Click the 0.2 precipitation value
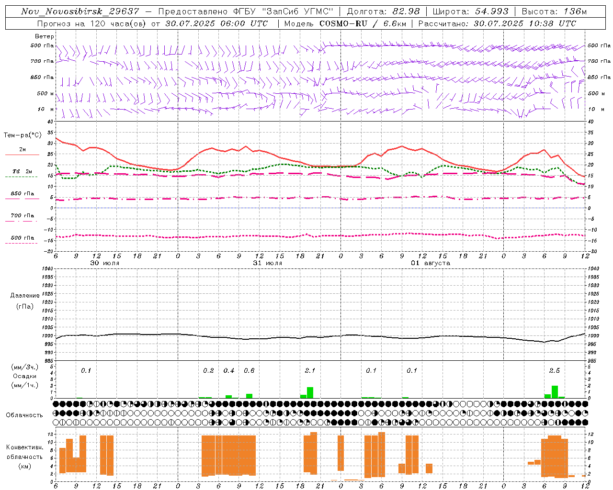Screen dimensions: 613x490 tap(208, 370)
